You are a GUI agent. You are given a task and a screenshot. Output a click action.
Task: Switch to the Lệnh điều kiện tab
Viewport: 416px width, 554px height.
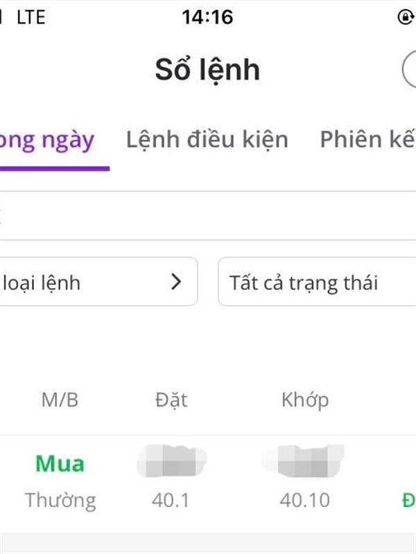tap(207, 140)
